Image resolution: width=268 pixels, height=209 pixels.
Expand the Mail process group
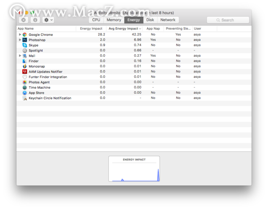20,56
